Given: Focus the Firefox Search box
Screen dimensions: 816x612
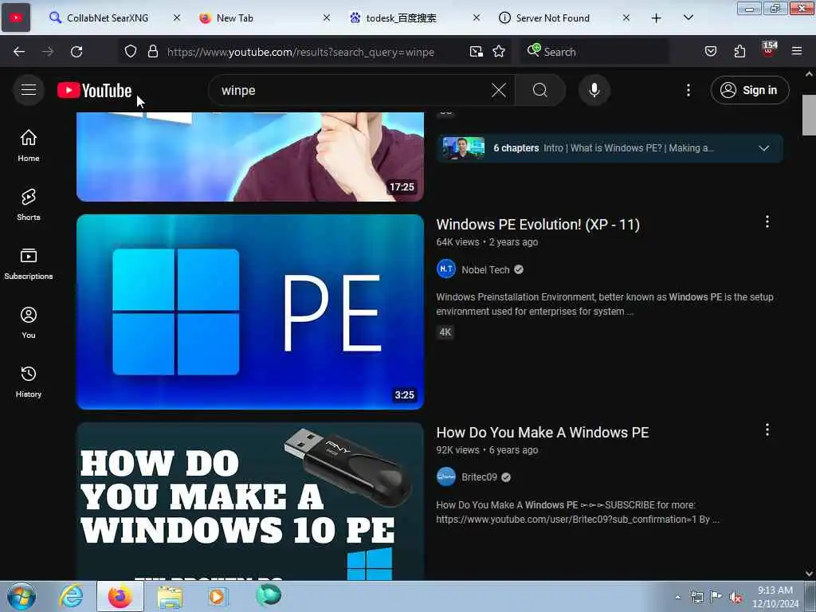Looking at the screenshot, I should (x=594, y=52).
